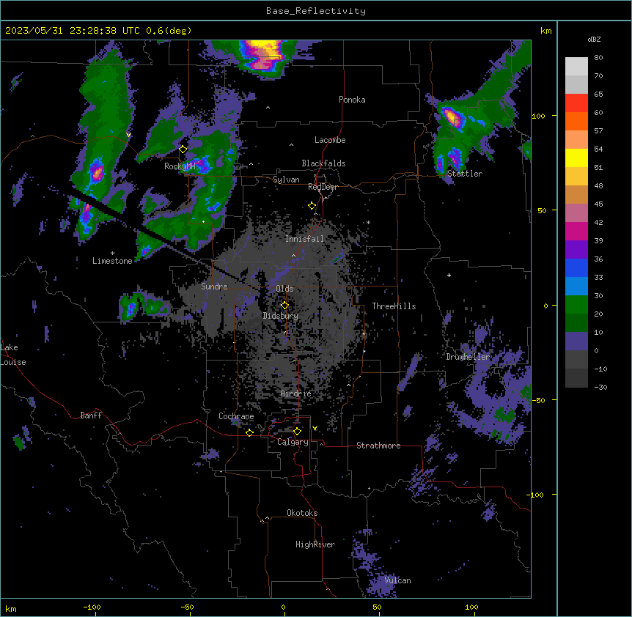Click the HighRiver town label

pos(315,544)
